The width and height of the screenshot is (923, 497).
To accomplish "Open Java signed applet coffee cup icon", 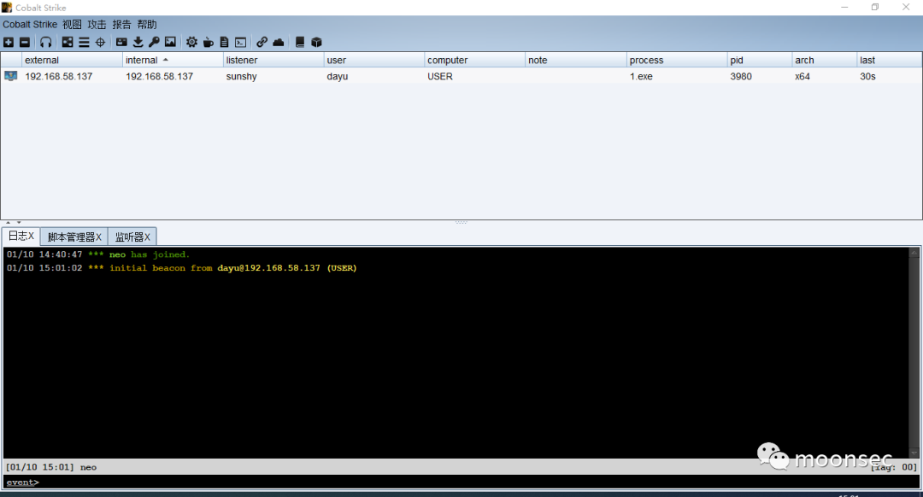I will click(x=209, y=43).
